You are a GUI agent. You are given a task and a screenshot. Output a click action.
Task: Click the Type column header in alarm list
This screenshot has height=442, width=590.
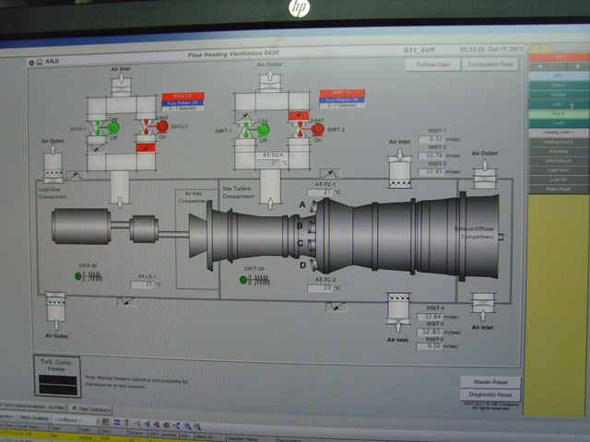[63, 428]
